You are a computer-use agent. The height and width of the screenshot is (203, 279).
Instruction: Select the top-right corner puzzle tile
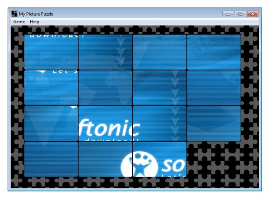click(214, 52)
